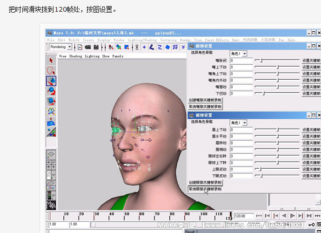This screenshot has height=233, width=321.
Task: Click 设置关键帧 button for 眉上下动
Action: [x=311, y=130]
